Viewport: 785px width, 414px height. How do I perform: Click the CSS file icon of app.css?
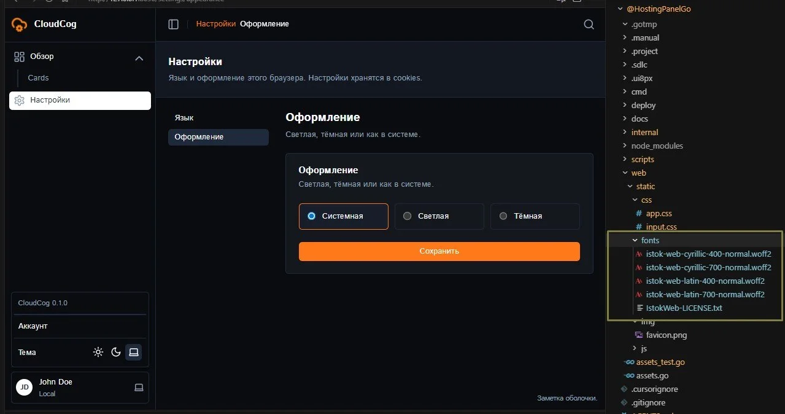[x=639, y=214]
